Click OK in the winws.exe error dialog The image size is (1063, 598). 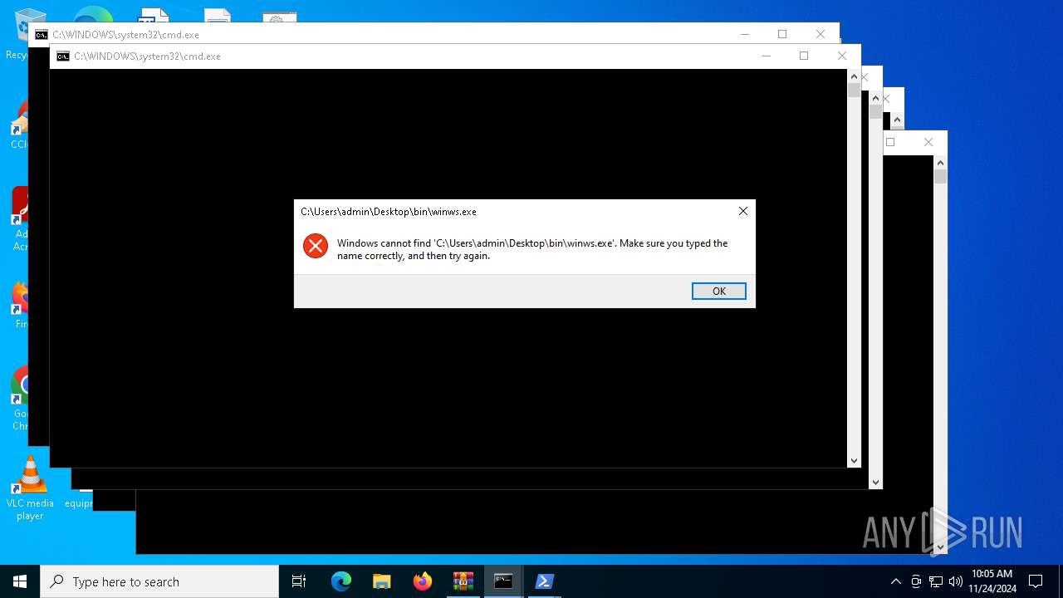click(718, 291)
